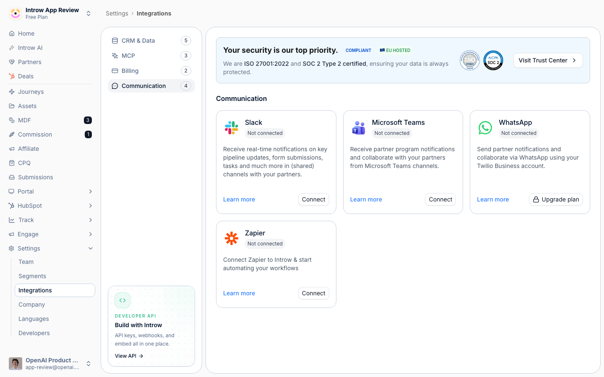Click the Introw logo icon

[16, 13]
